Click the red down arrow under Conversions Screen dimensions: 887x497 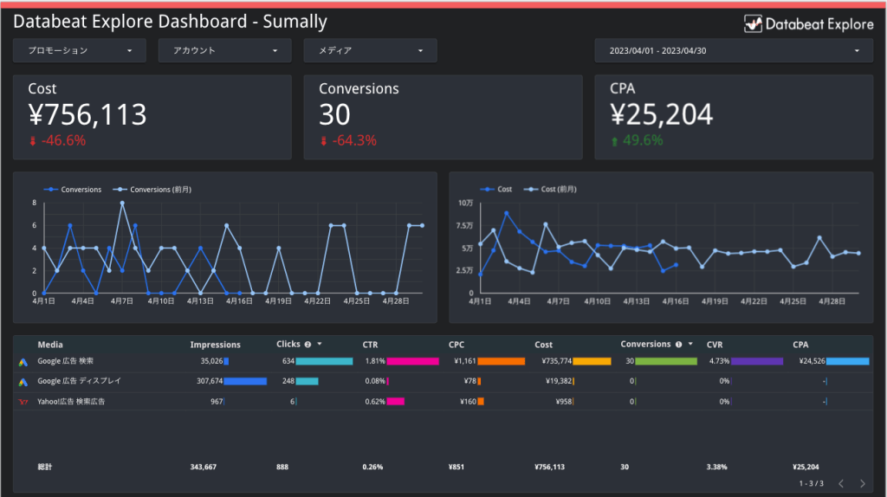click(324, 141)
